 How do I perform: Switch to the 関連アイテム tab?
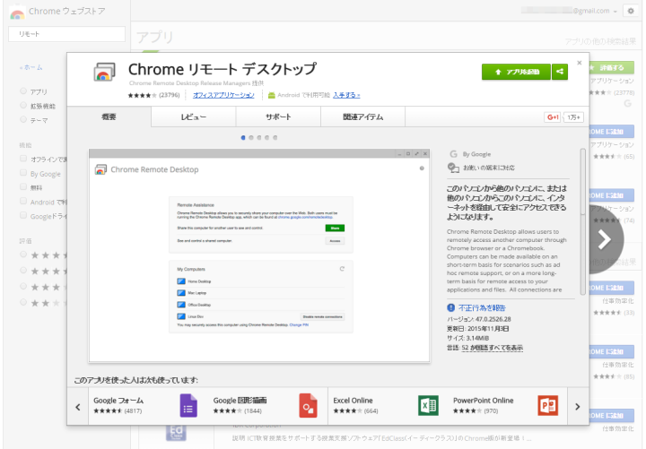coord(362,117)
